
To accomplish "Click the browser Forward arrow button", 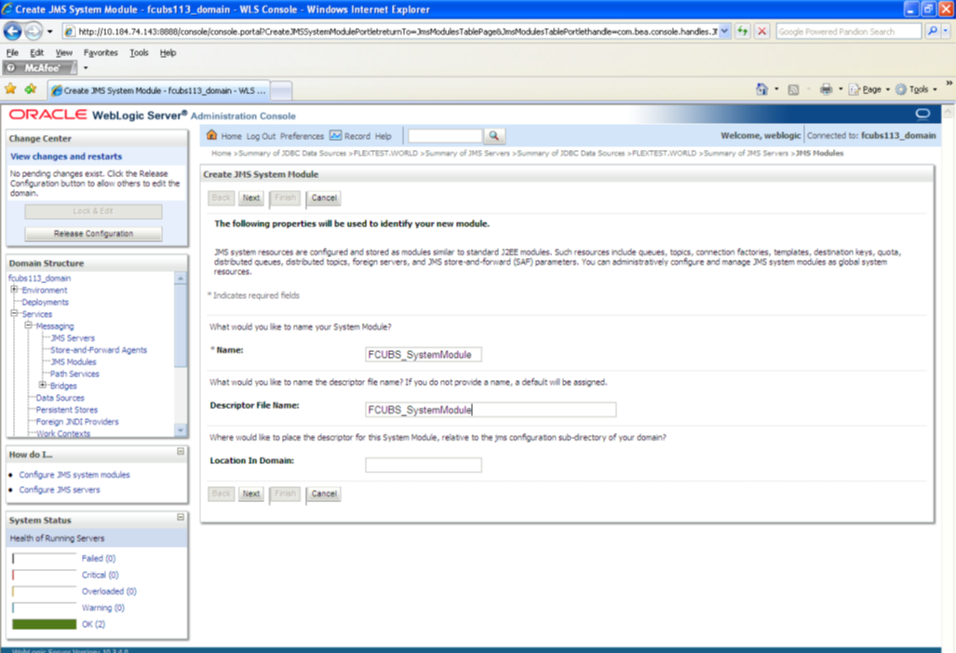I will click(x=34, y=31).
